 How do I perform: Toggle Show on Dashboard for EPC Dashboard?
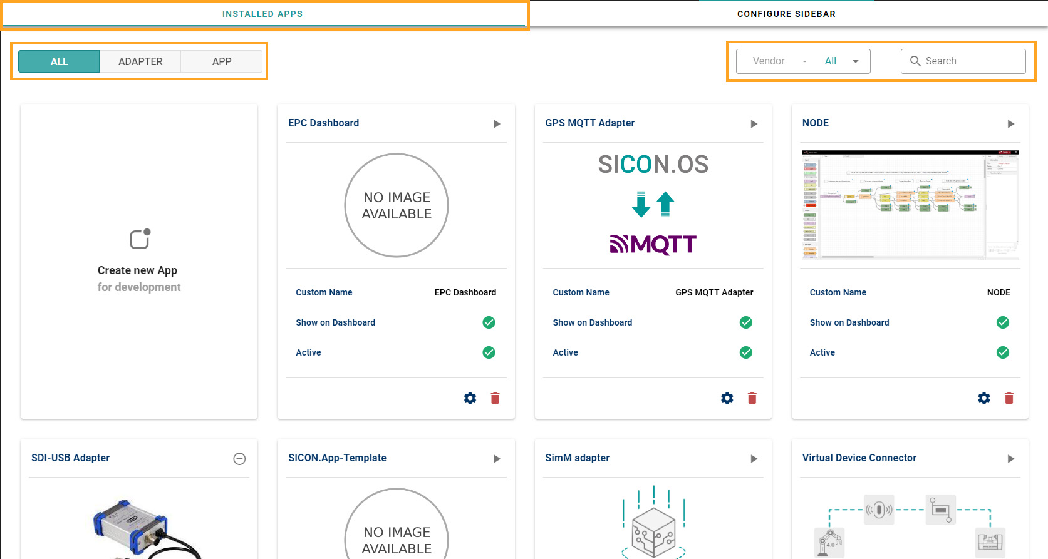(489, 322)
